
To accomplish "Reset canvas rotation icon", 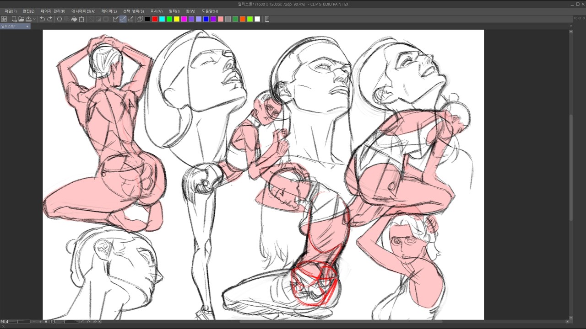I will tap(95, 322).
